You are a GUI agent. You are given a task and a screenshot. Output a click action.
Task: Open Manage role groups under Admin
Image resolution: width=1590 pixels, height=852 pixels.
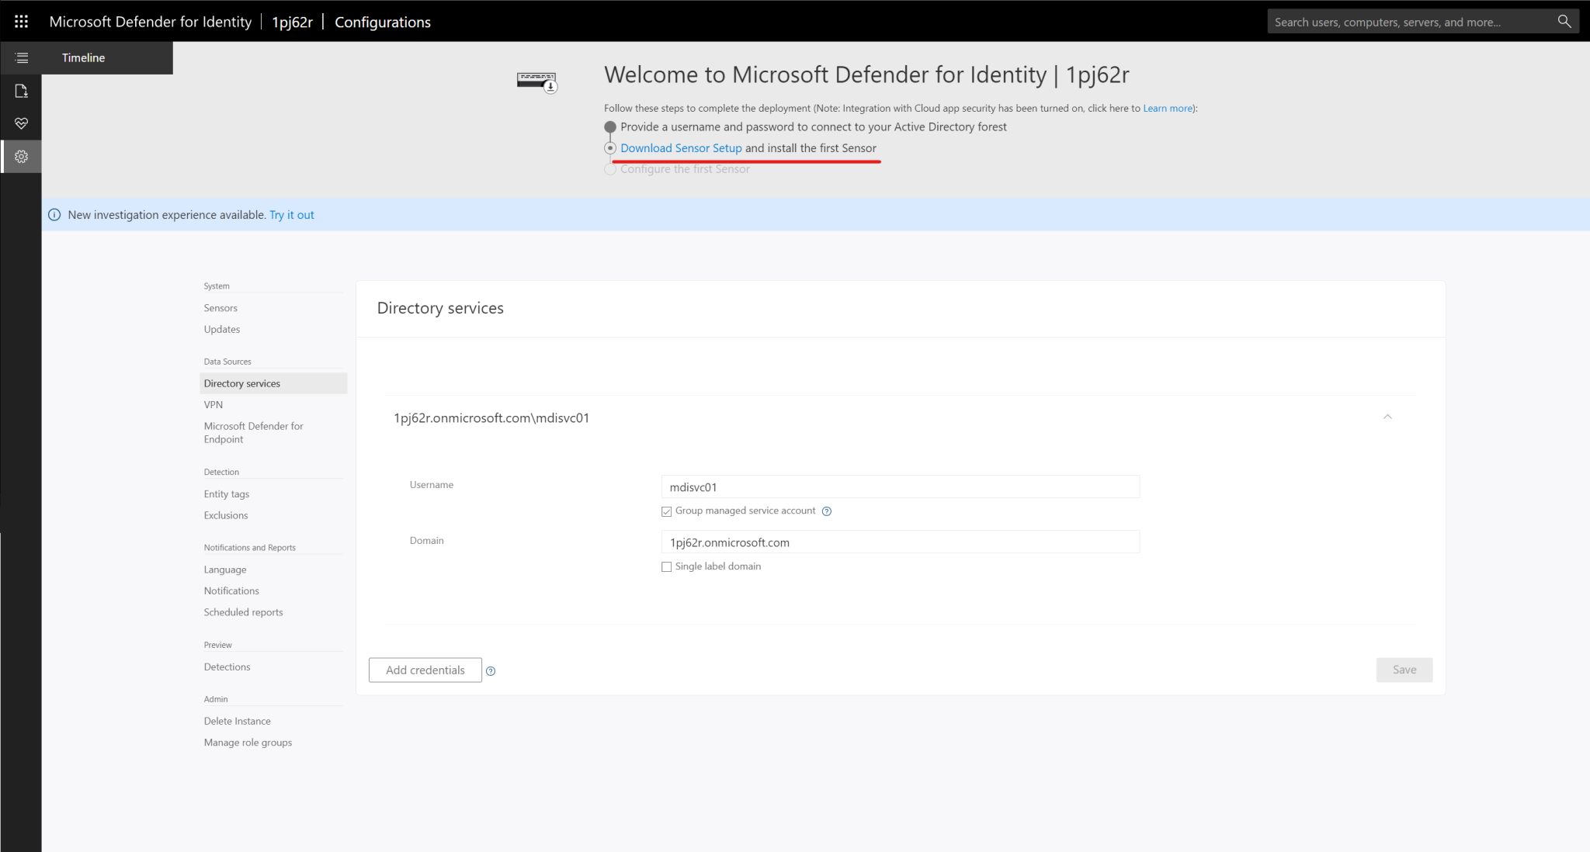[247, 742]
